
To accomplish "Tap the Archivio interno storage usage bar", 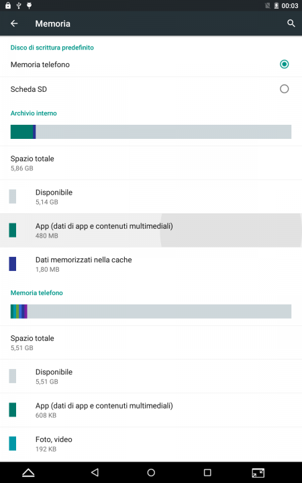I will 151,132.
